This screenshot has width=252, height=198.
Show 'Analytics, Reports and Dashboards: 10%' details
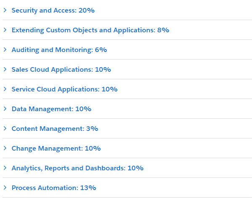click(x=77, y=168)
